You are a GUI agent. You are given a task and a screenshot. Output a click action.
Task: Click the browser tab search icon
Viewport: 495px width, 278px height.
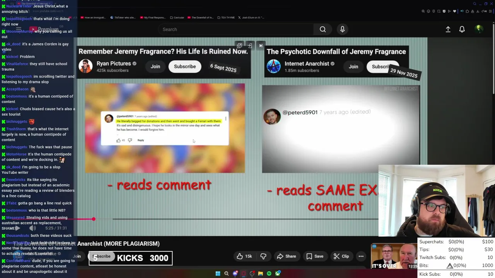(475, 4)
